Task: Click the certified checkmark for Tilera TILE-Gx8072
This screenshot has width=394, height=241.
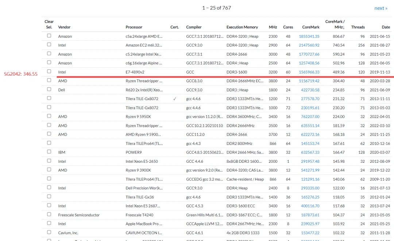Action: 174,99
